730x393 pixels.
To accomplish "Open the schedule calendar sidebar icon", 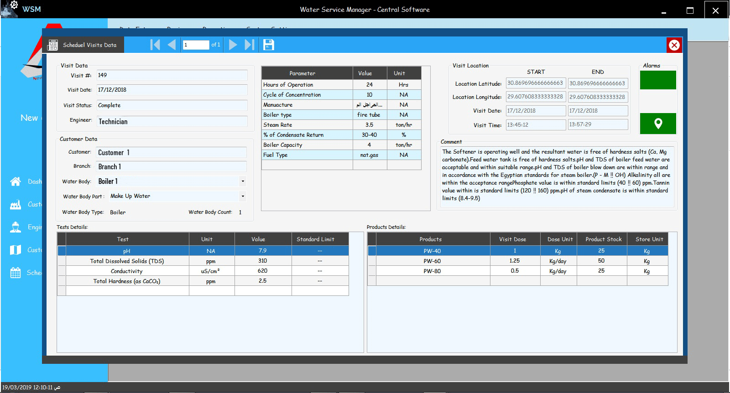I will 16,273.
